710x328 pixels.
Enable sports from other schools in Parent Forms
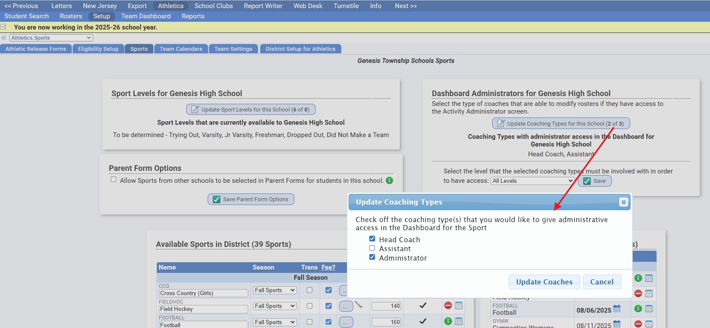[x=114, y=179]
